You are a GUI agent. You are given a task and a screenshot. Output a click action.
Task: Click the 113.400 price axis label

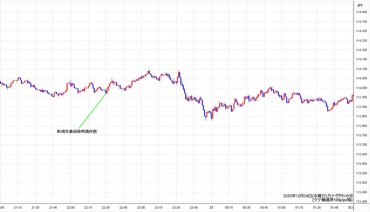[x=361, y=201]
